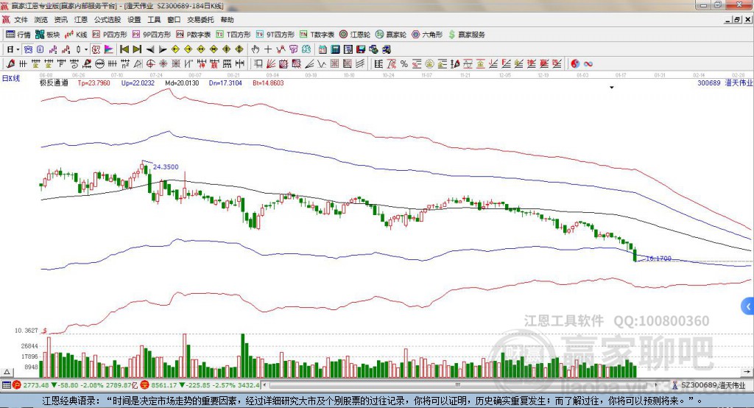
Task: Click the Up=22.0232 value
Action: tap(138, 82)
